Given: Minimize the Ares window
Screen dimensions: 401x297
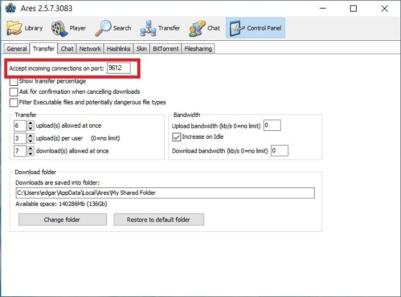Looking at the screenshot, I should click(x=323, y=8).
